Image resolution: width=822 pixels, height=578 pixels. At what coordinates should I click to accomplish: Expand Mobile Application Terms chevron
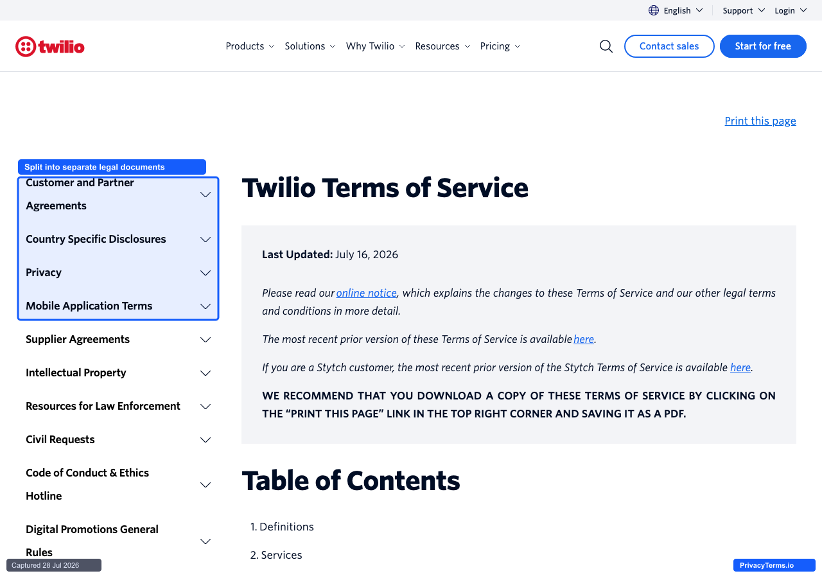coord(205,306)
